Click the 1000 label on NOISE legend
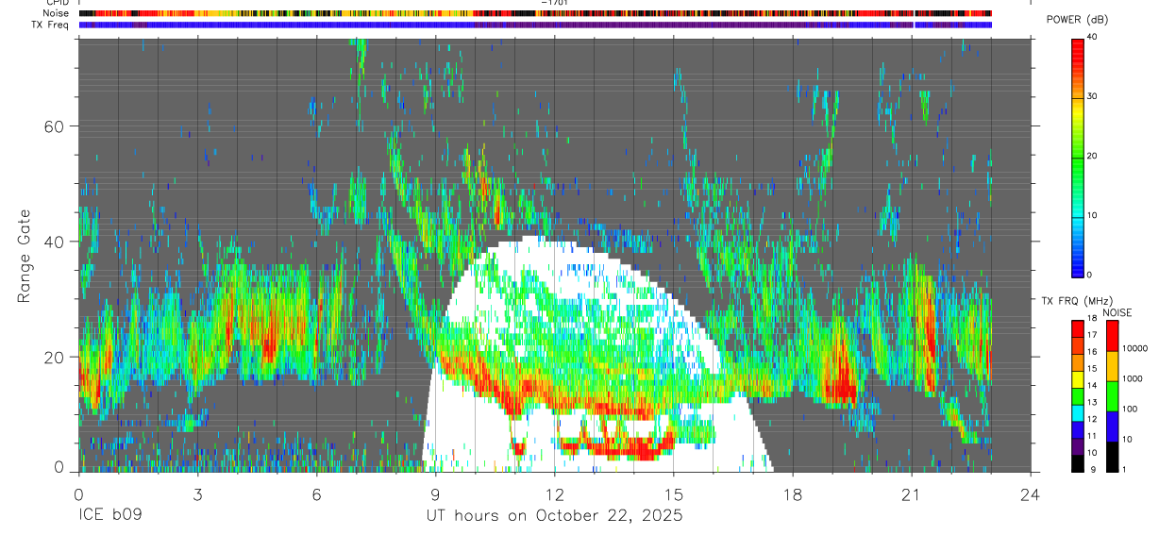 click(1133, 378)
